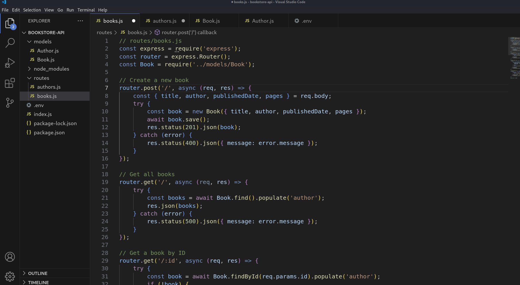520x285 pixels.
Task: Click the gear icon on .env tab
Action: coord(297,21)
